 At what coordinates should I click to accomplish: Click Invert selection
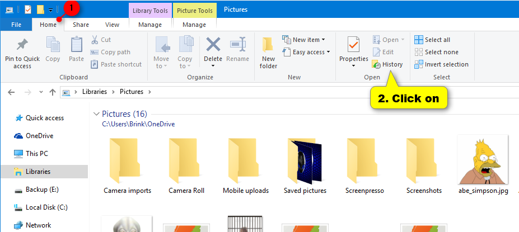[442, 64]
